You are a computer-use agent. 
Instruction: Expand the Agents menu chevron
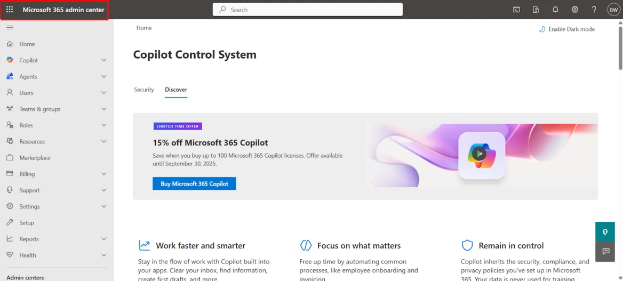click(104, 77)
